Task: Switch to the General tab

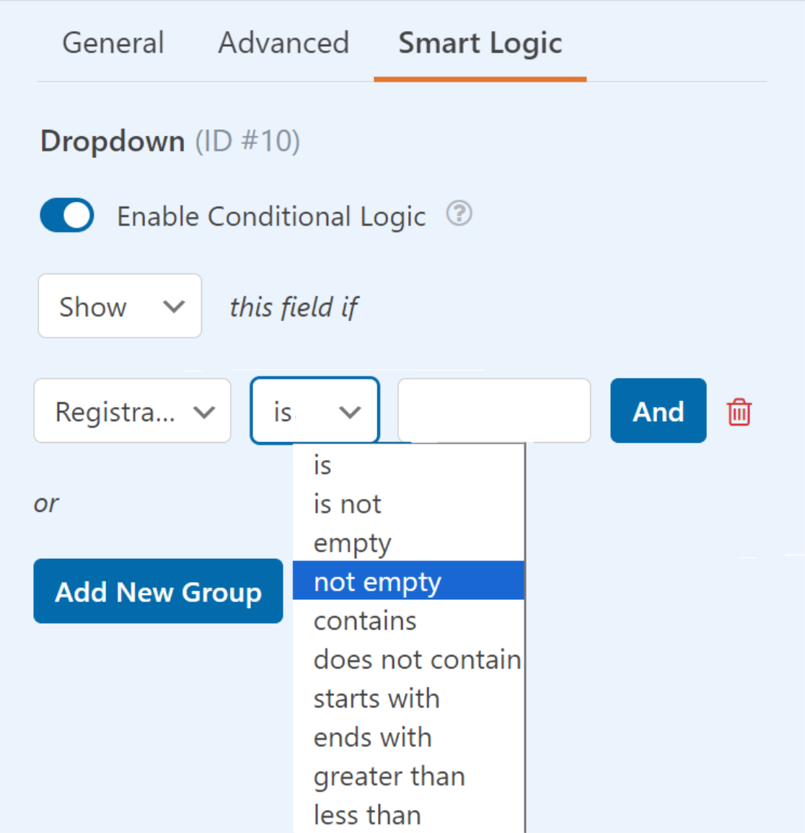Action: [113, 43]
